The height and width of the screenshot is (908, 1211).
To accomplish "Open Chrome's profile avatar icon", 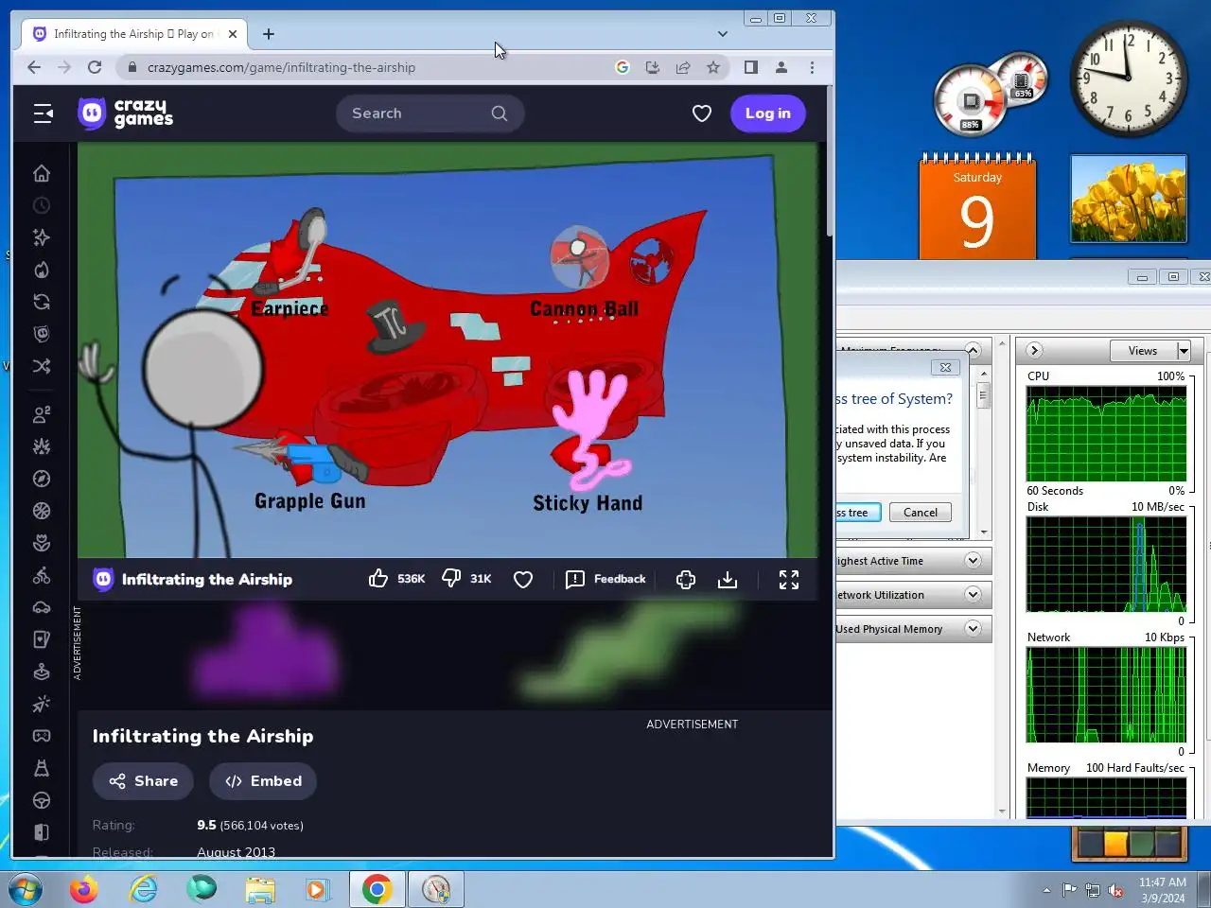I will (x=781, y=67).
